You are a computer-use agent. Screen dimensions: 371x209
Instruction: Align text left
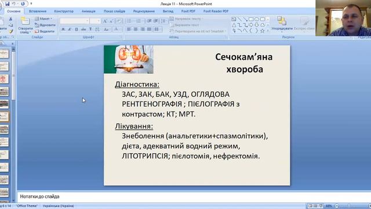129,30
